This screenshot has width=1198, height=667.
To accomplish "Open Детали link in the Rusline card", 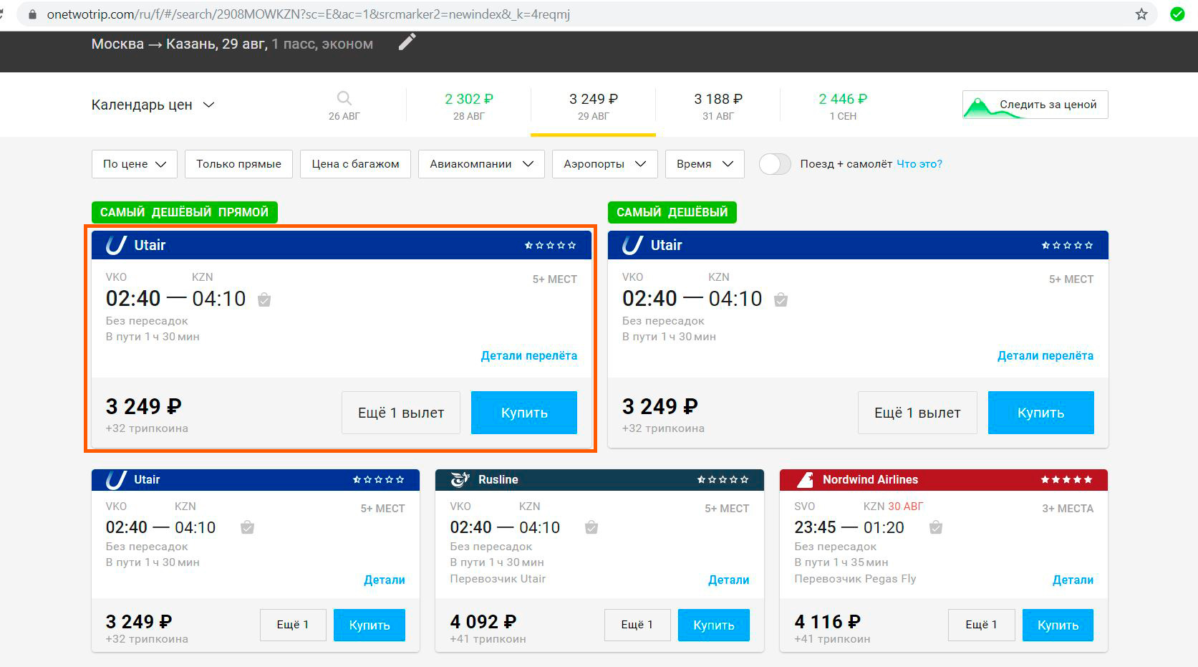I will tap(729, 580).
